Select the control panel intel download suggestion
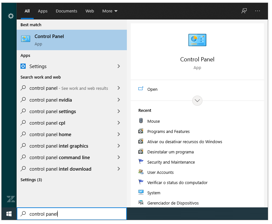The width and height of the screenshot is (272, 224). click(x=72, y=169)
